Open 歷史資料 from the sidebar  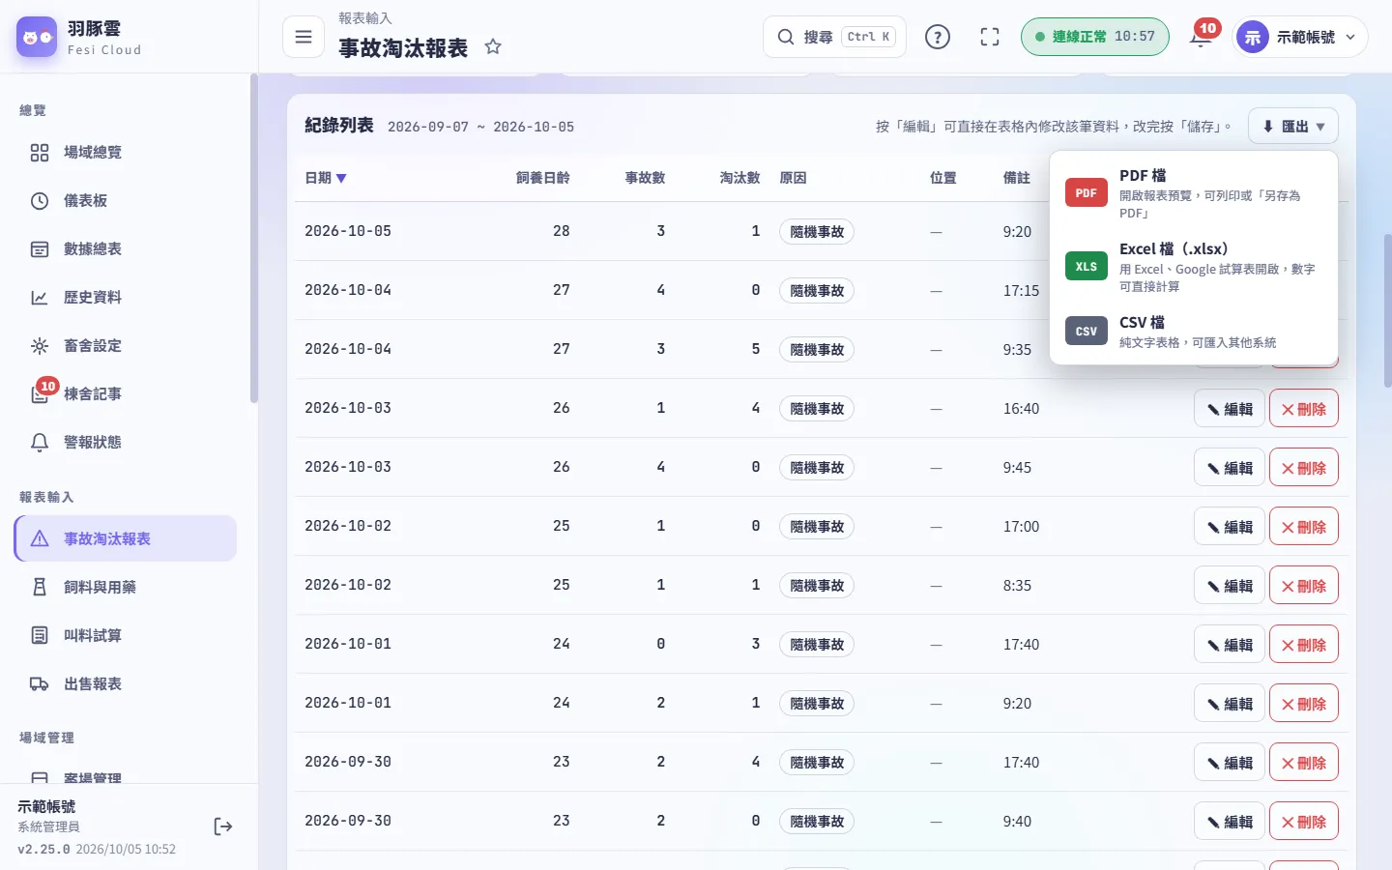126,298
